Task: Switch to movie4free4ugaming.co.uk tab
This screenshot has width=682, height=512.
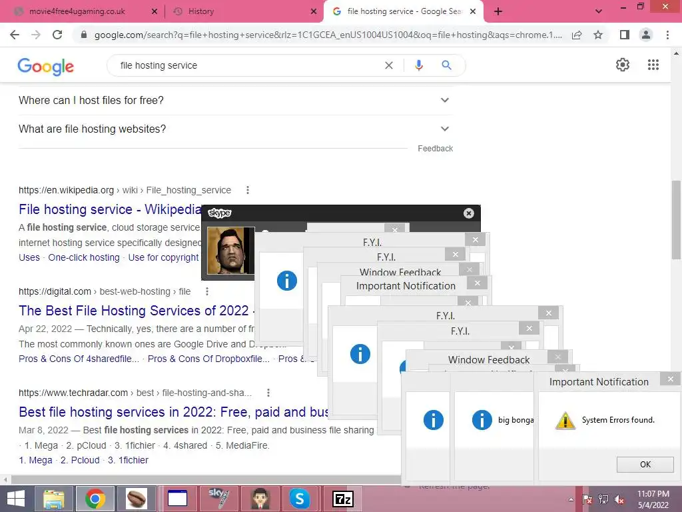Action: pos(77,11)
